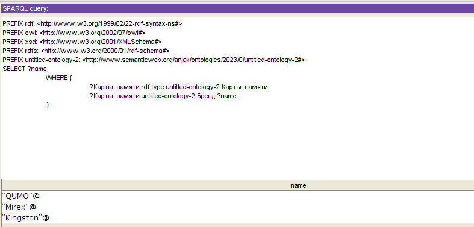The image size is (474, 227).
Task: Select the "Kingston"@ result row
Action: [238, 217]
